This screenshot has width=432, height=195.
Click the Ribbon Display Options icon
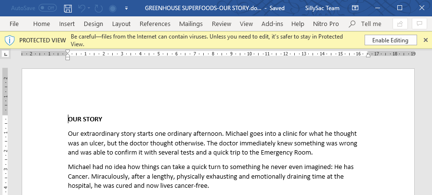tap(355, 8)
